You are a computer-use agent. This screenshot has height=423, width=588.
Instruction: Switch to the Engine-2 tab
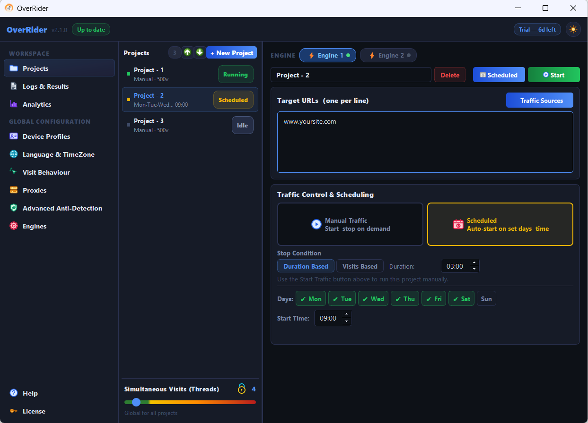click(x=388, y=55)
